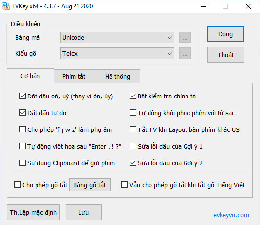
Task: Click Th.Lập mặc định button
Action: pos(34,212)
